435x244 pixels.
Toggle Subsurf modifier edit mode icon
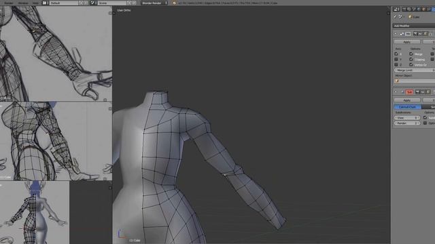pos(428,92)
